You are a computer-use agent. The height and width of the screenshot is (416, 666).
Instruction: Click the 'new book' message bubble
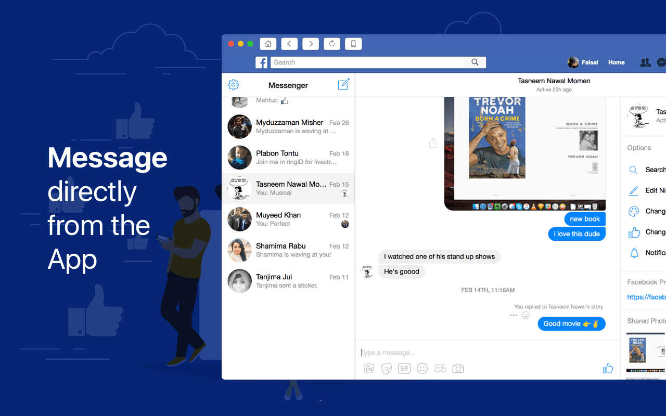(585, 219)
